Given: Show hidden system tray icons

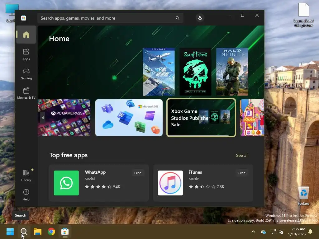Looking at the screenshot, I should pos(253,232).
